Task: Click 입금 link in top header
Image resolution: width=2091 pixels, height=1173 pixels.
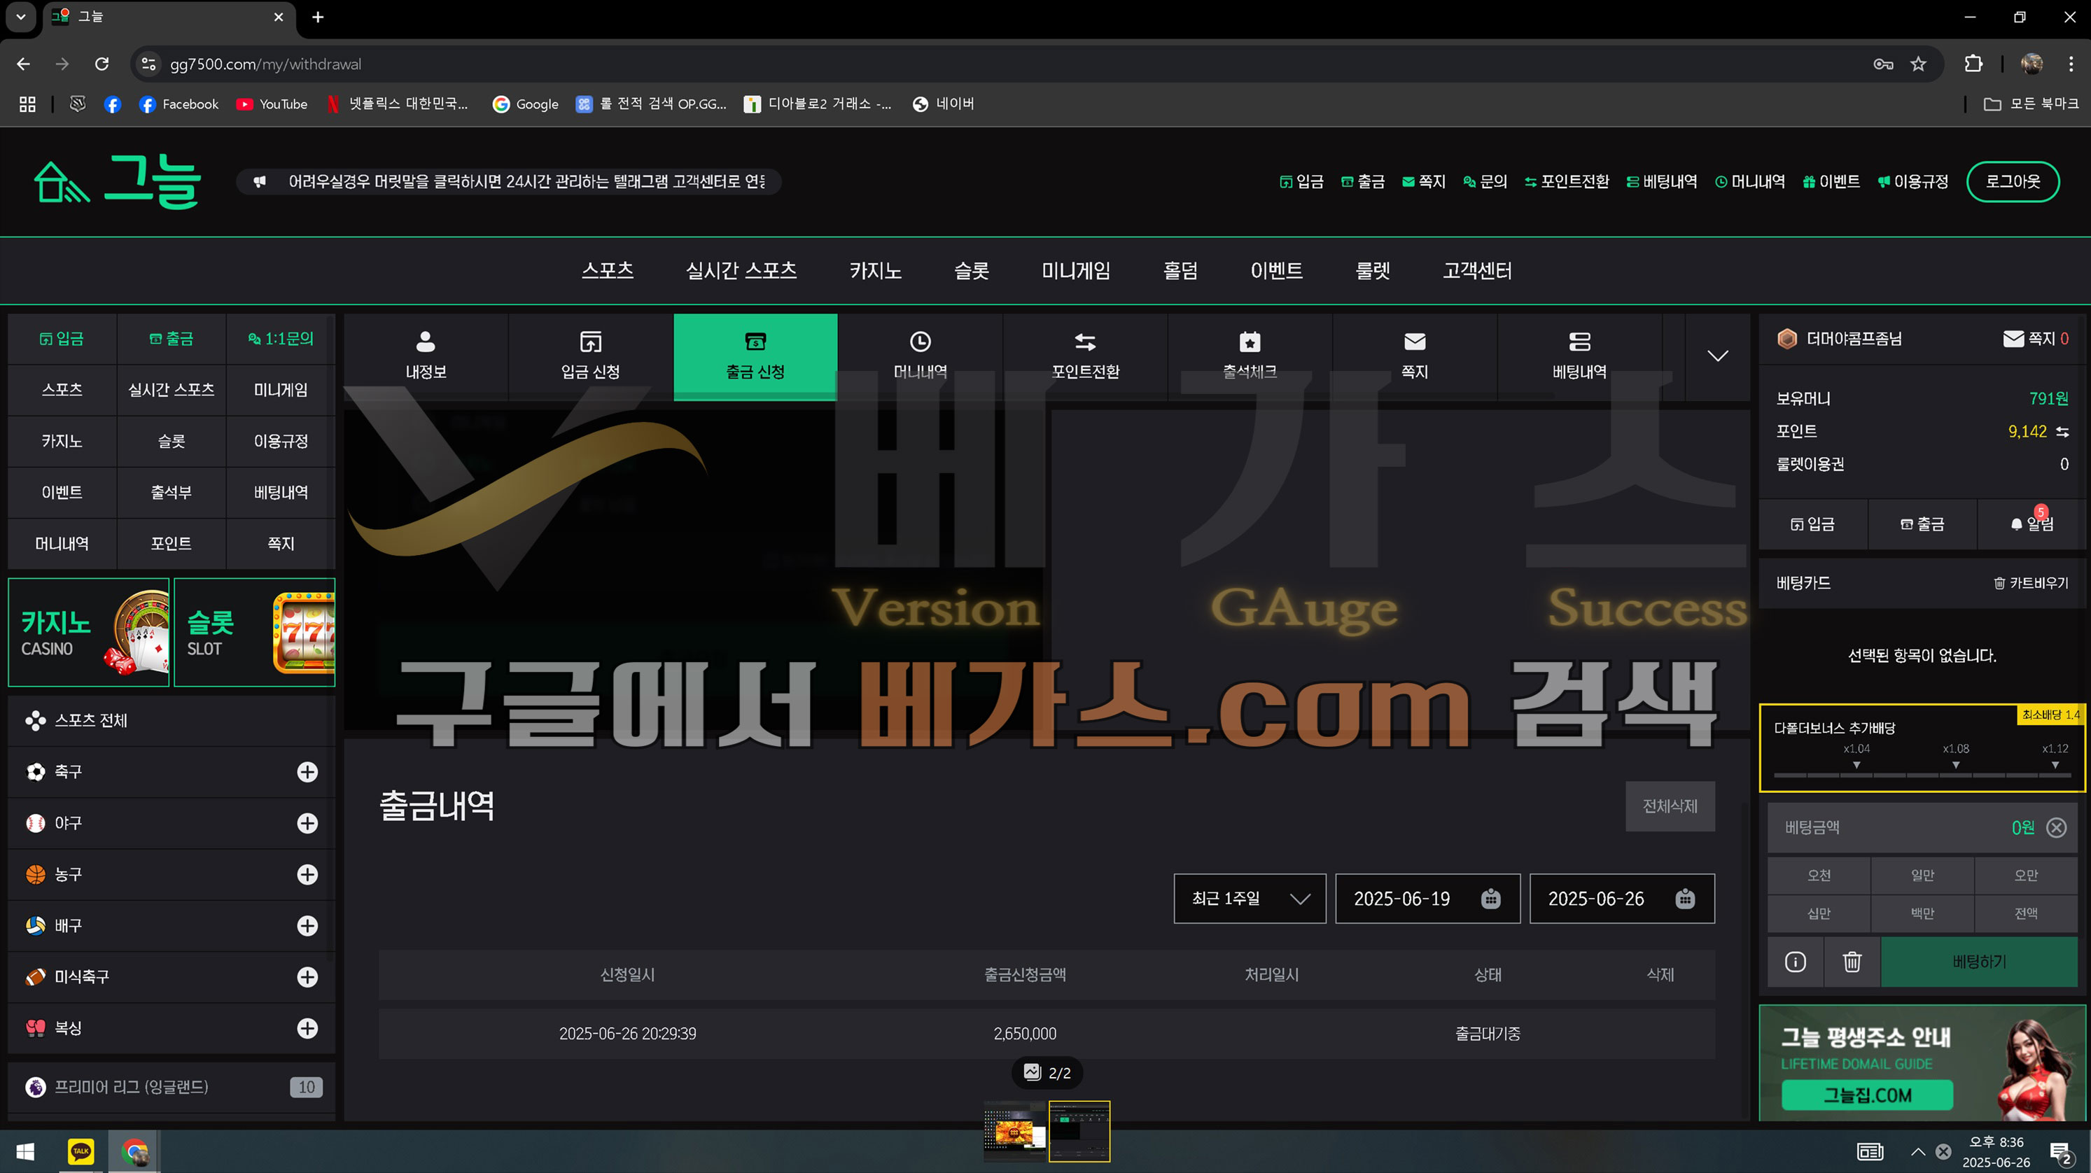Action: [x=1301, y=181]
